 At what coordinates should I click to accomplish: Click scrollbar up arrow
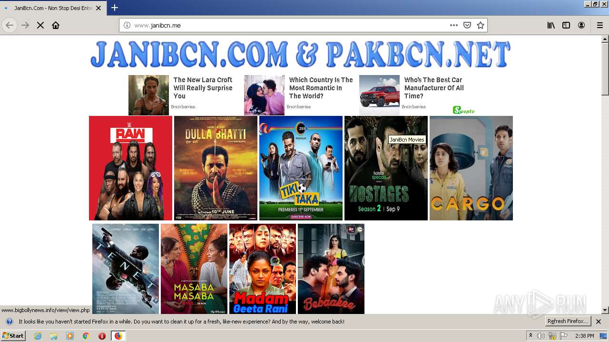(x=605, y=39)
